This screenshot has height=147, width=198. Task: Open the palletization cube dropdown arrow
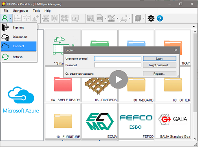[144, 18]
